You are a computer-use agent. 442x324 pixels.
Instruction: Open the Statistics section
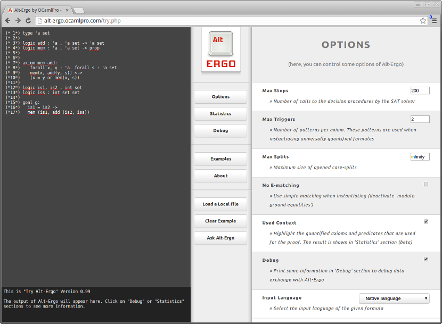[220, 113]
